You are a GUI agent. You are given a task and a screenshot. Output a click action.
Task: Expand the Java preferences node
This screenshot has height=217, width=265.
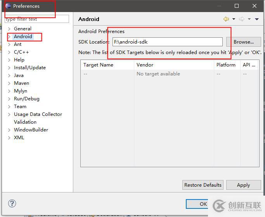tap(9, 75)
